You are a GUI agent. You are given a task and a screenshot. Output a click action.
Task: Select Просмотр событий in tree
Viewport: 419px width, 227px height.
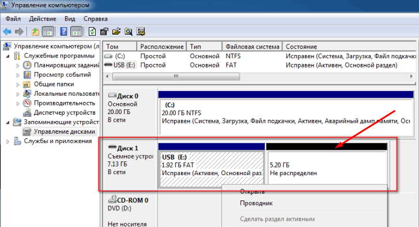point(62,75)
